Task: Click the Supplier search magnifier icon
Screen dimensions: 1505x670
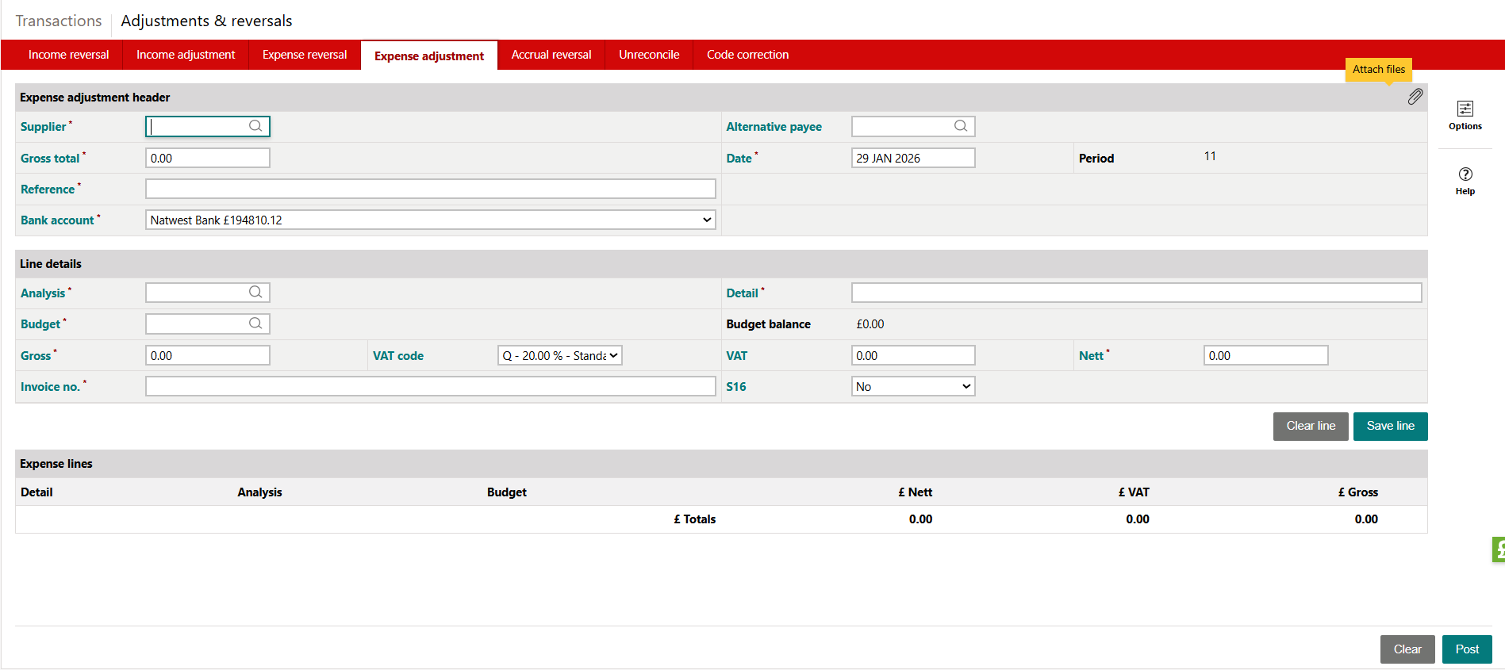Action: coord(255,126)
